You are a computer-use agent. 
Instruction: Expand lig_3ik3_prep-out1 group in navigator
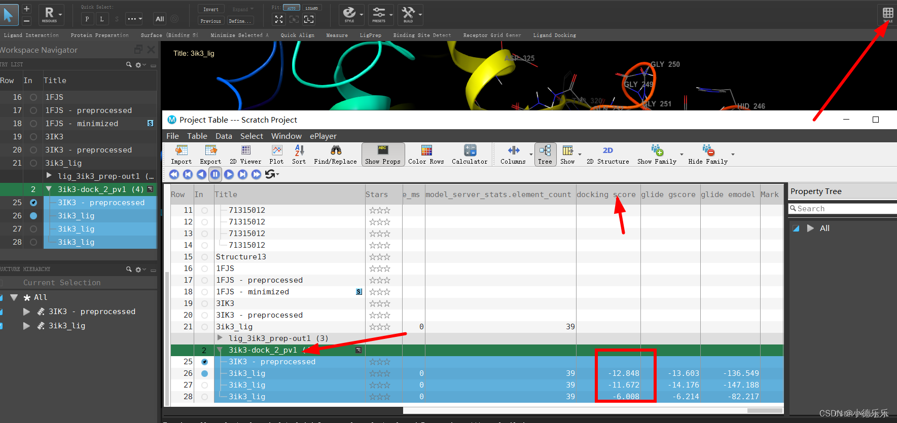49,175
